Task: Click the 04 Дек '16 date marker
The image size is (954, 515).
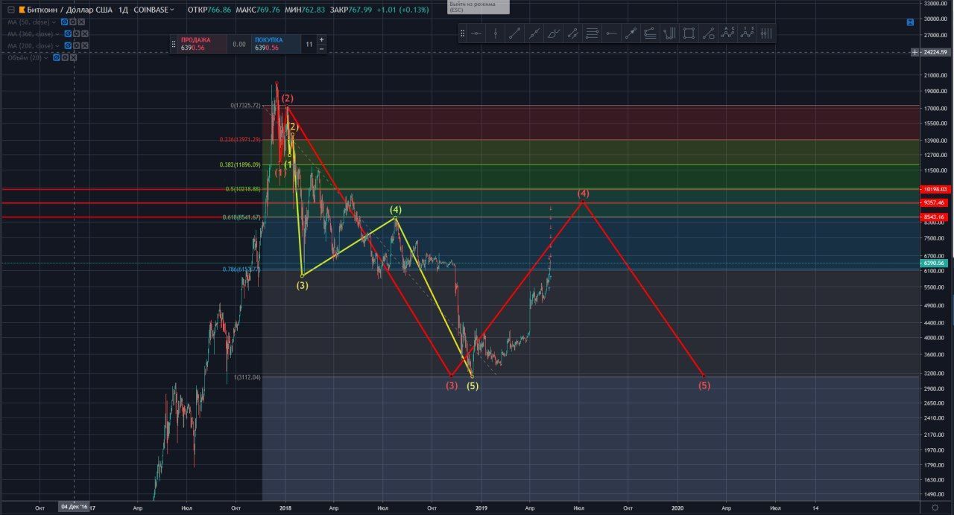Action: tap(74, 507)
